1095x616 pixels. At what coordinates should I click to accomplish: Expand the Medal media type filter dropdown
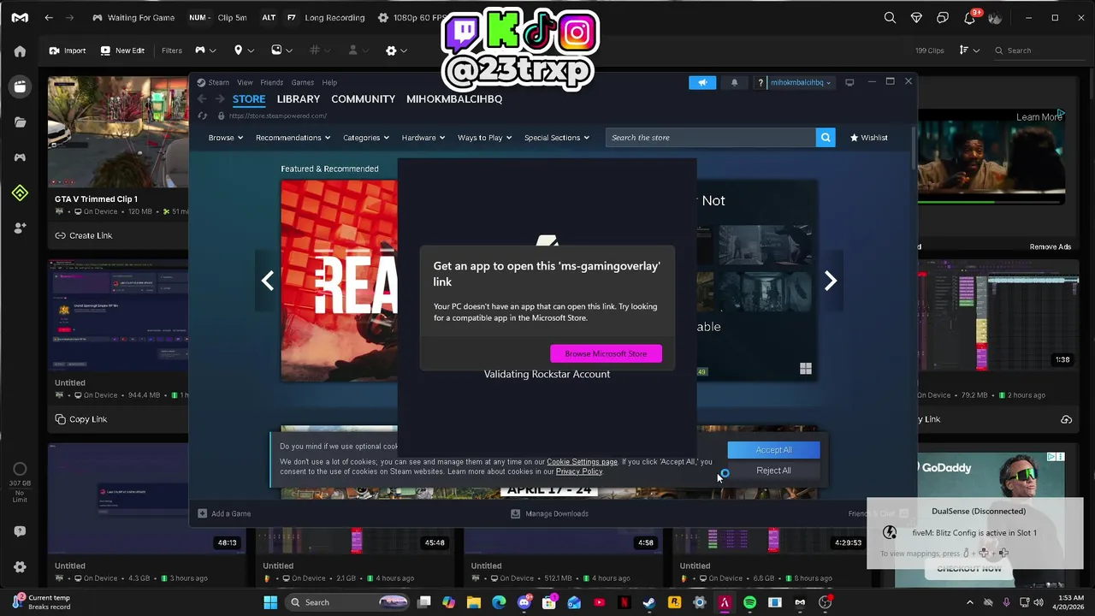[x=281, y=50]
